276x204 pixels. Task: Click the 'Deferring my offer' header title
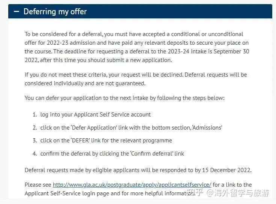tap(55, 12)
